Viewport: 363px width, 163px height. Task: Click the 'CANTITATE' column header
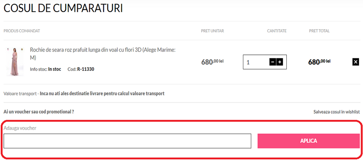(276, 31)
